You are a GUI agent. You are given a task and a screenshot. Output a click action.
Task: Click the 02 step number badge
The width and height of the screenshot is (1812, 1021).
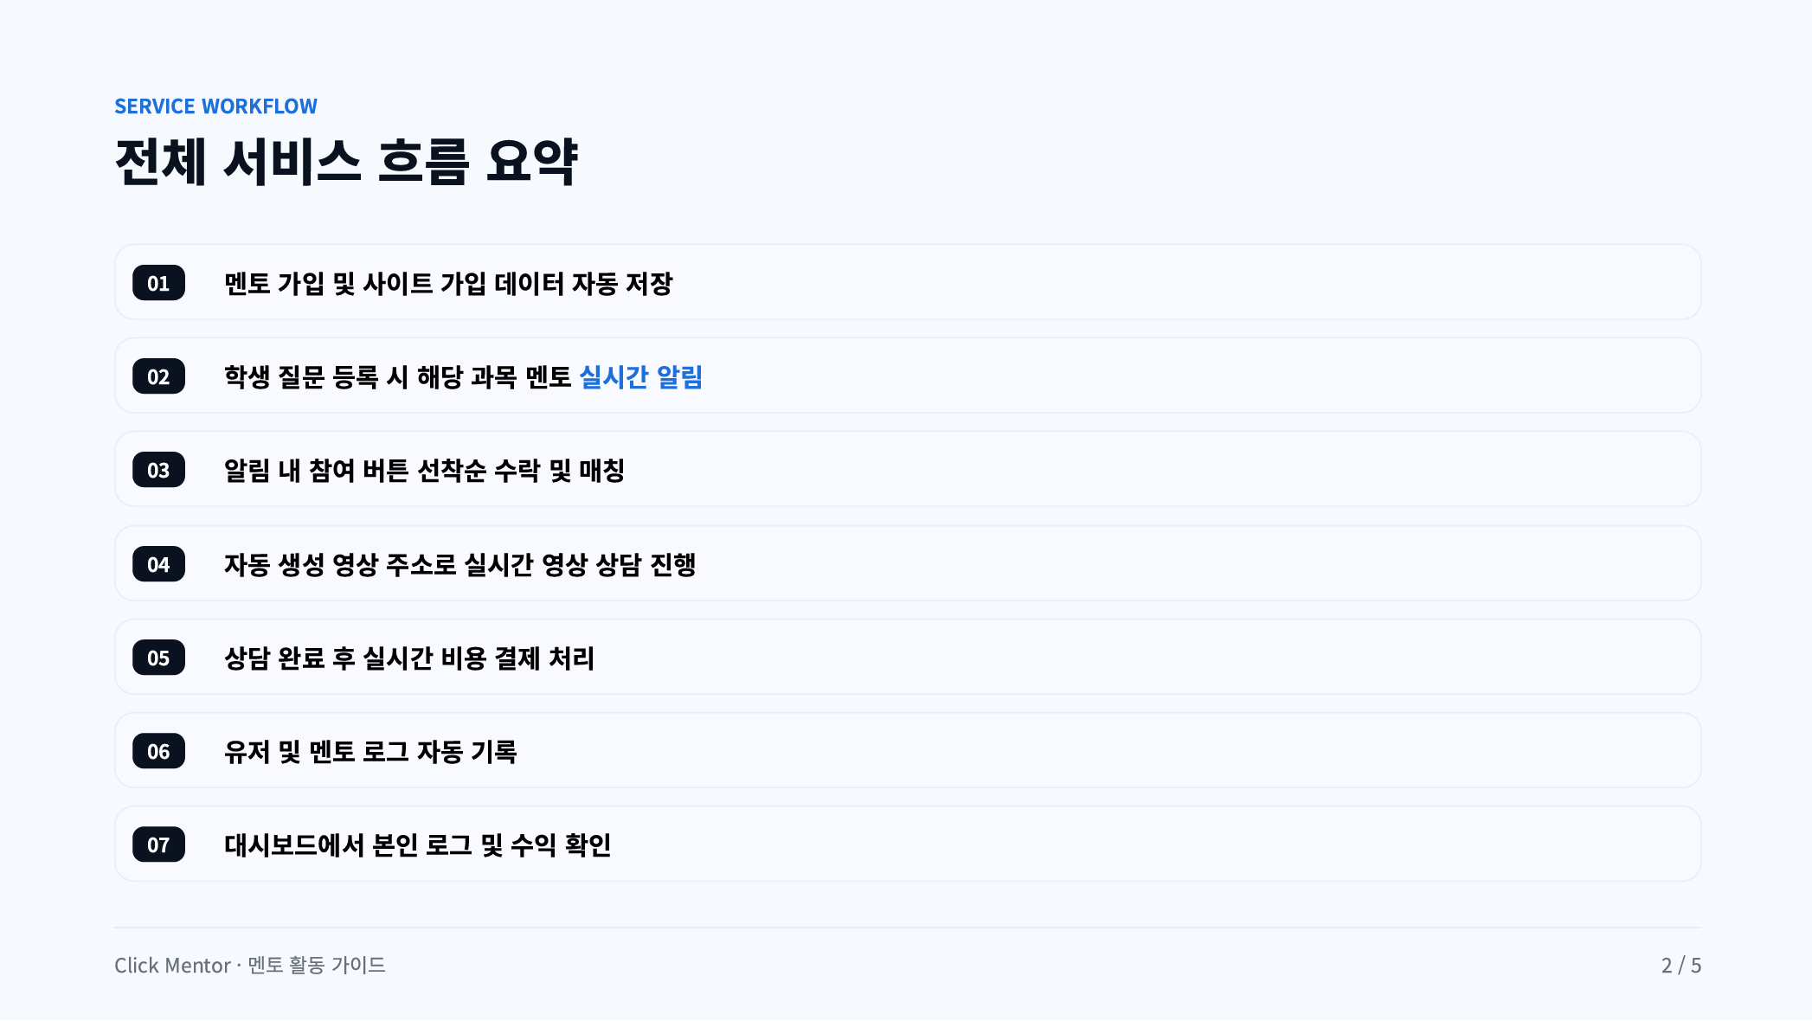point(158,376)
